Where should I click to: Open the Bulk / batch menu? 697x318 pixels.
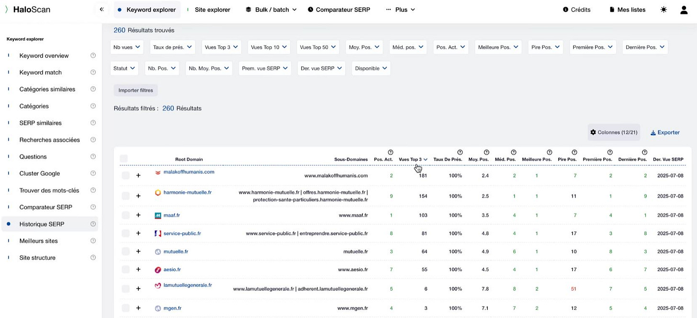coord(271,10)
